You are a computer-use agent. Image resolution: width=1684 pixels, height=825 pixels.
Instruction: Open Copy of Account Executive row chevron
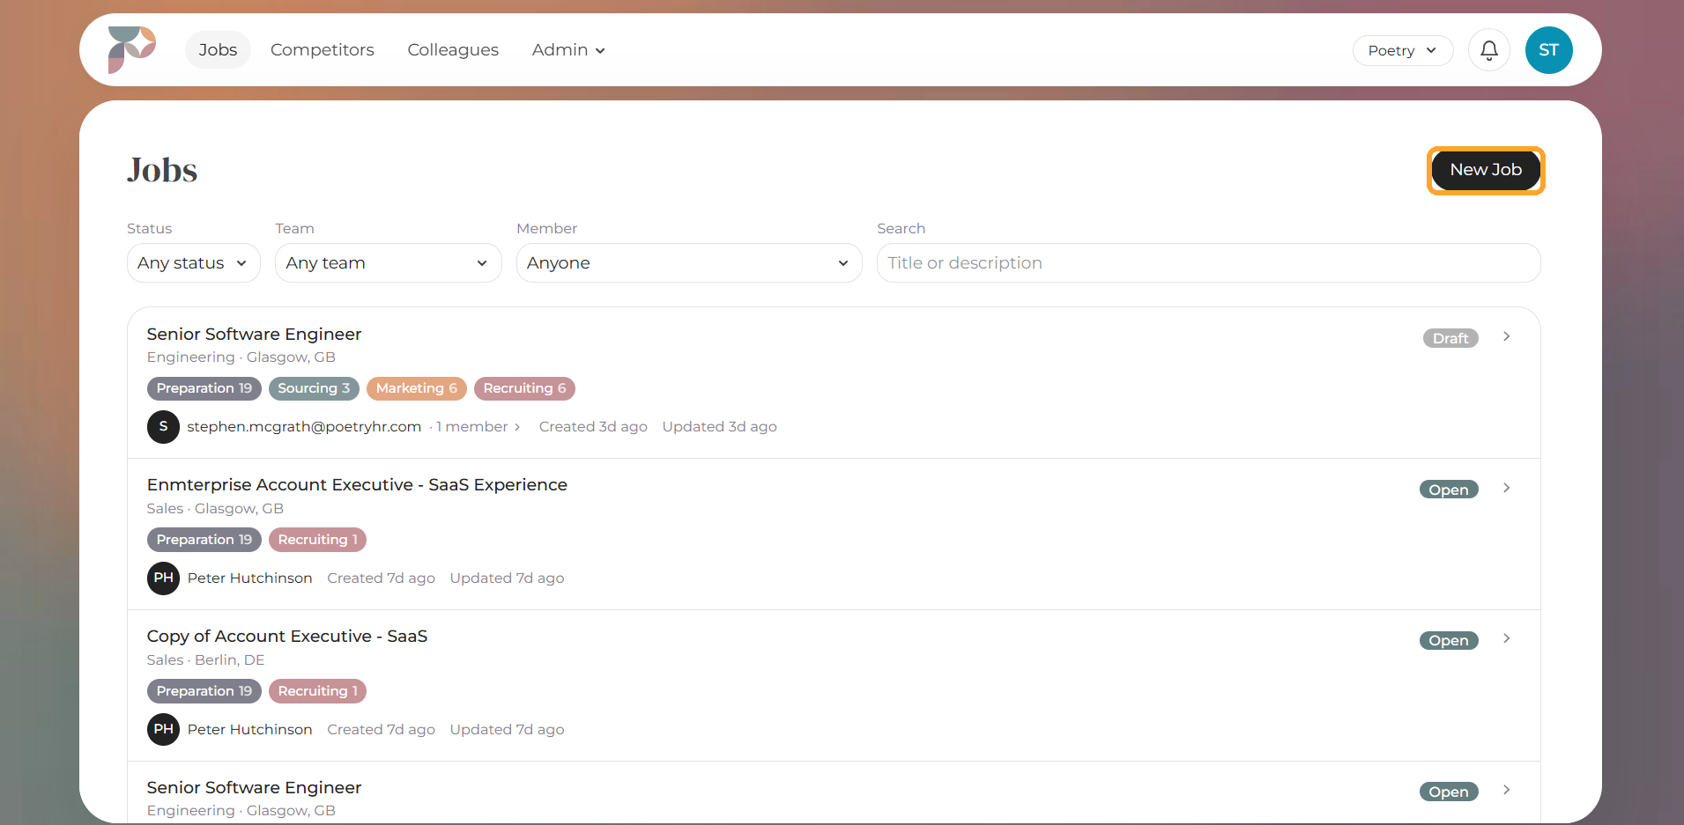pyautogui.click(x=1506, y=638)
